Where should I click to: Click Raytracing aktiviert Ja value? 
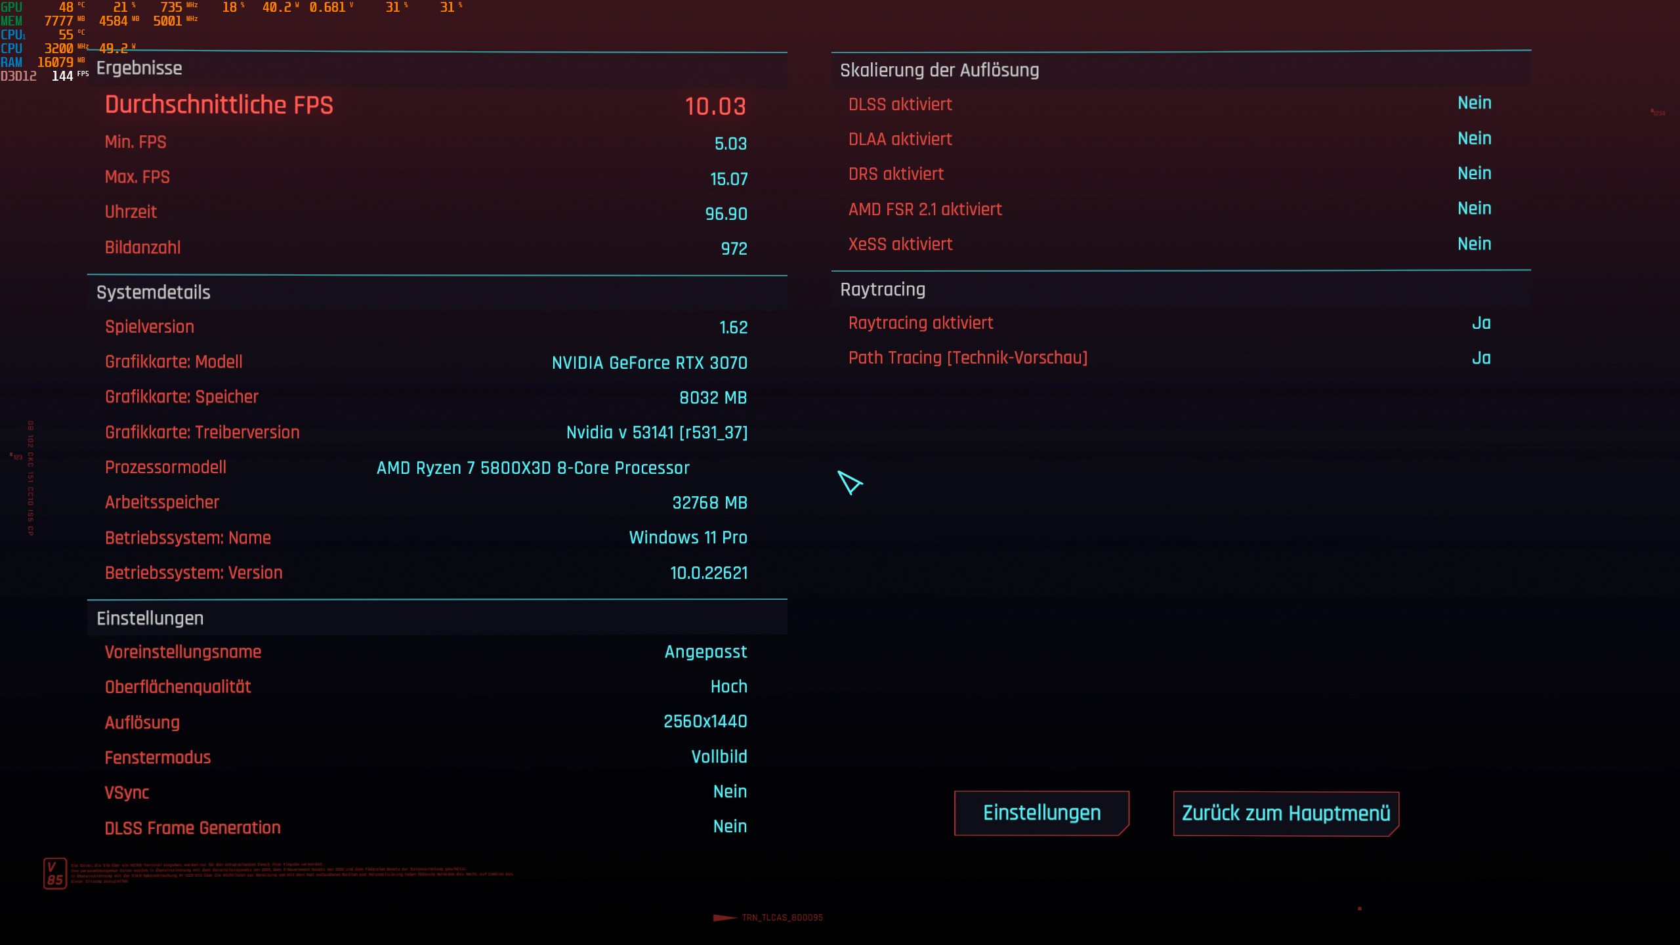(x=1480, y=323)
